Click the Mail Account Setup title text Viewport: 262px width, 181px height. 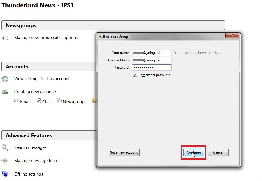point(113,37)
